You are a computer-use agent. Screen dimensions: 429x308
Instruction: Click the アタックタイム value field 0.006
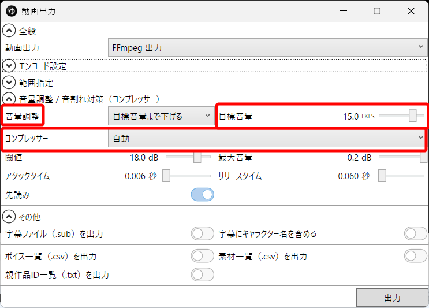click(135, 176)
